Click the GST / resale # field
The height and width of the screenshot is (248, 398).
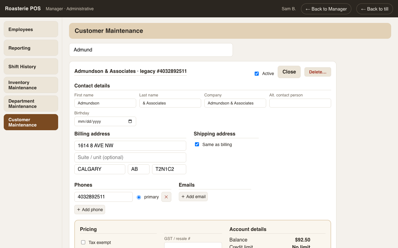coord(193,245)
